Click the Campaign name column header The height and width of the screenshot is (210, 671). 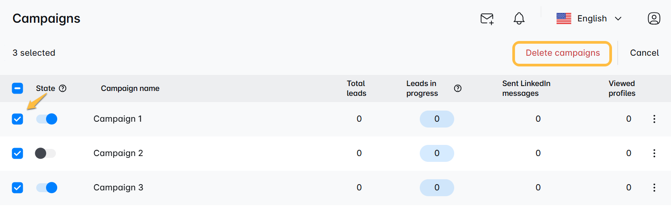(130, 88)
